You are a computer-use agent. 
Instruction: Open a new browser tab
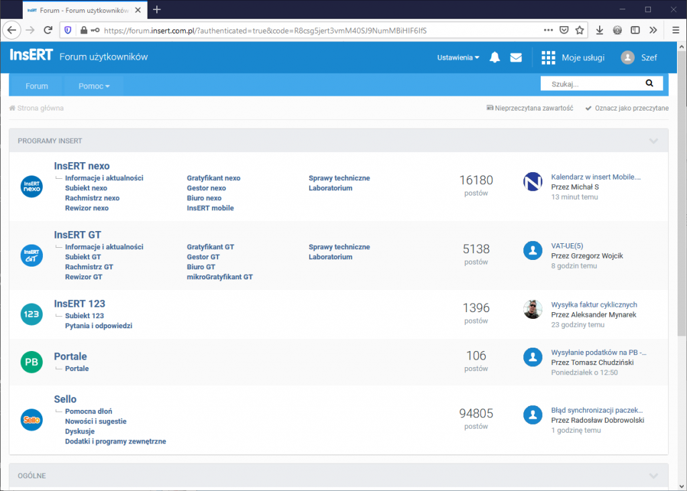click(x=157, y=9)
